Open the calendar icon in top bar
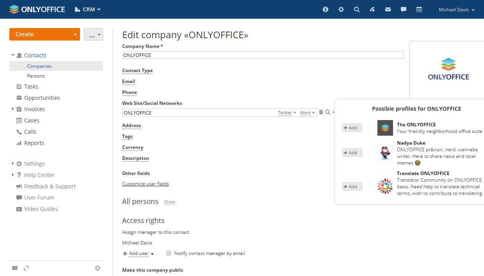Screen dimensions: 484x276 coord(419,9)
